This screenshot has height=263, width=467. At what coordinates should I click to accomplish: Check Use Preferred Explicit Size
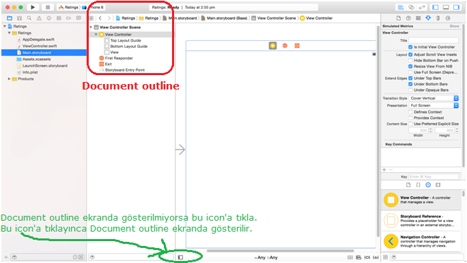coord(410,124)
